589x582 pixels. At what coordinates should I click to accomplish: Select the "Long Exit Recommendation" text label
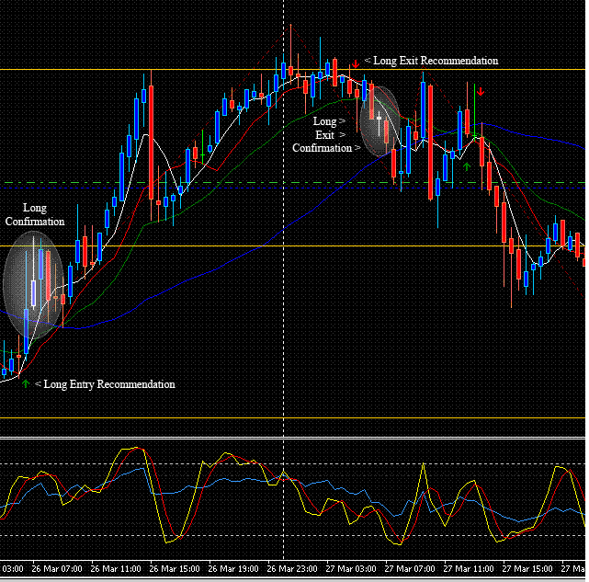point(436,61)
